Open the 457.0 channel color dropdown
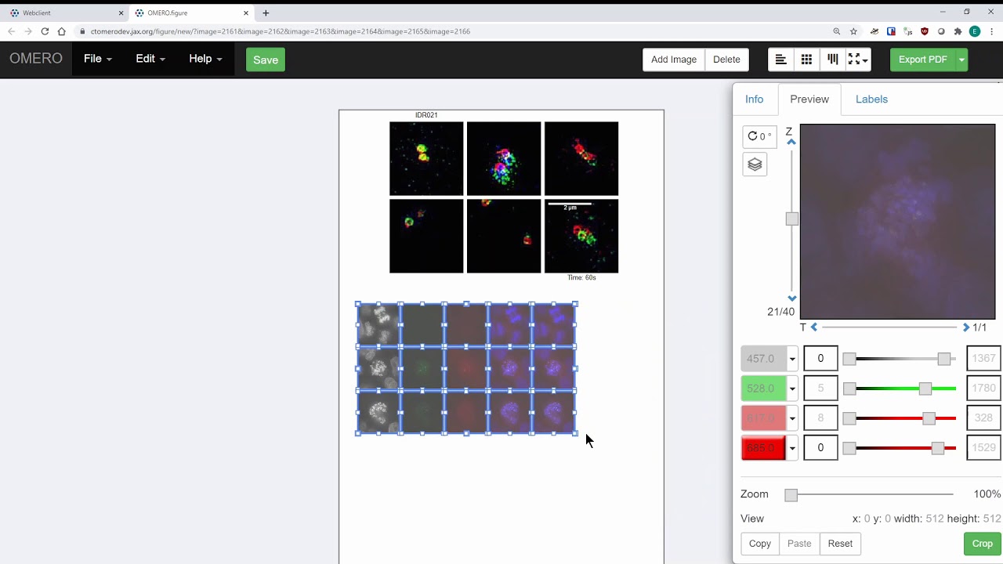 (x=792, y=359)
